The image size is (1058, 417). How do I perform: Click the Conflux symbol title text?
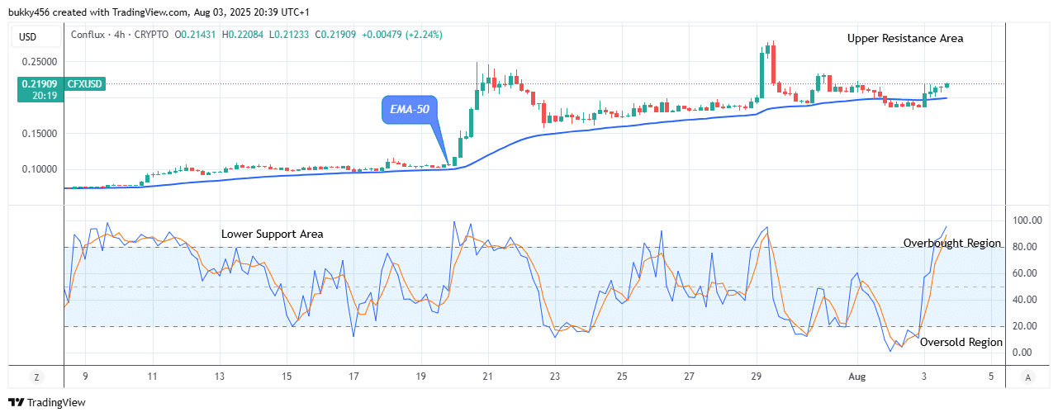coord(120,35)
